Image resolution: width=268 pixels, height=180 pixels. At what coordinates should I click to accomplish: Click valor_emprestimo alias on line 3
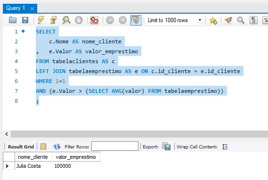[112, 51]
